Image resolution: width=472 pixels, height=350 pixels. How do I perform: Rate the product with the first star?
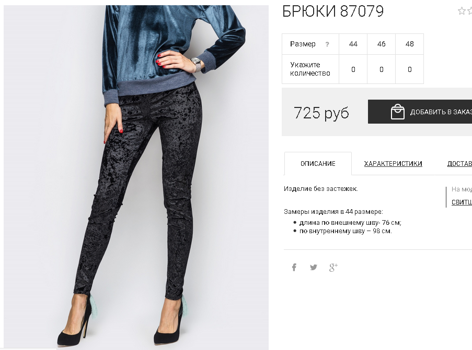[x=462, y=11]
